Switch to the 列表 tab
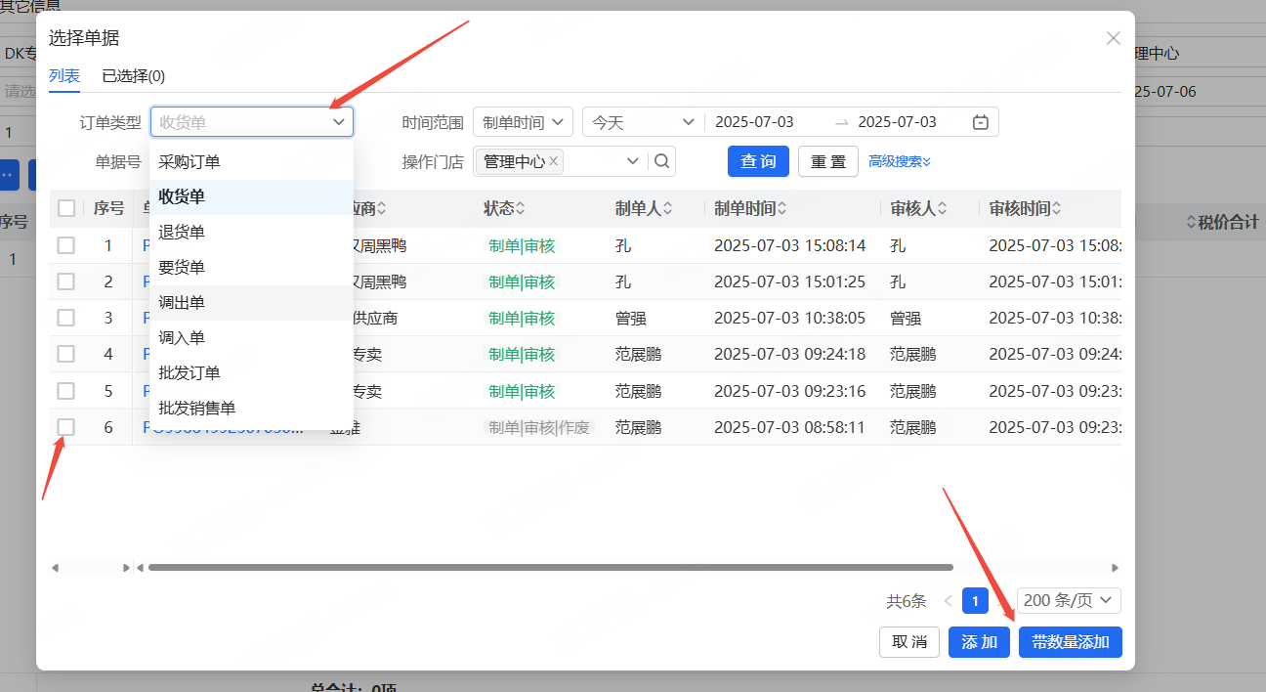This screenshot has width=1266, height=692. tap(64, 75)
